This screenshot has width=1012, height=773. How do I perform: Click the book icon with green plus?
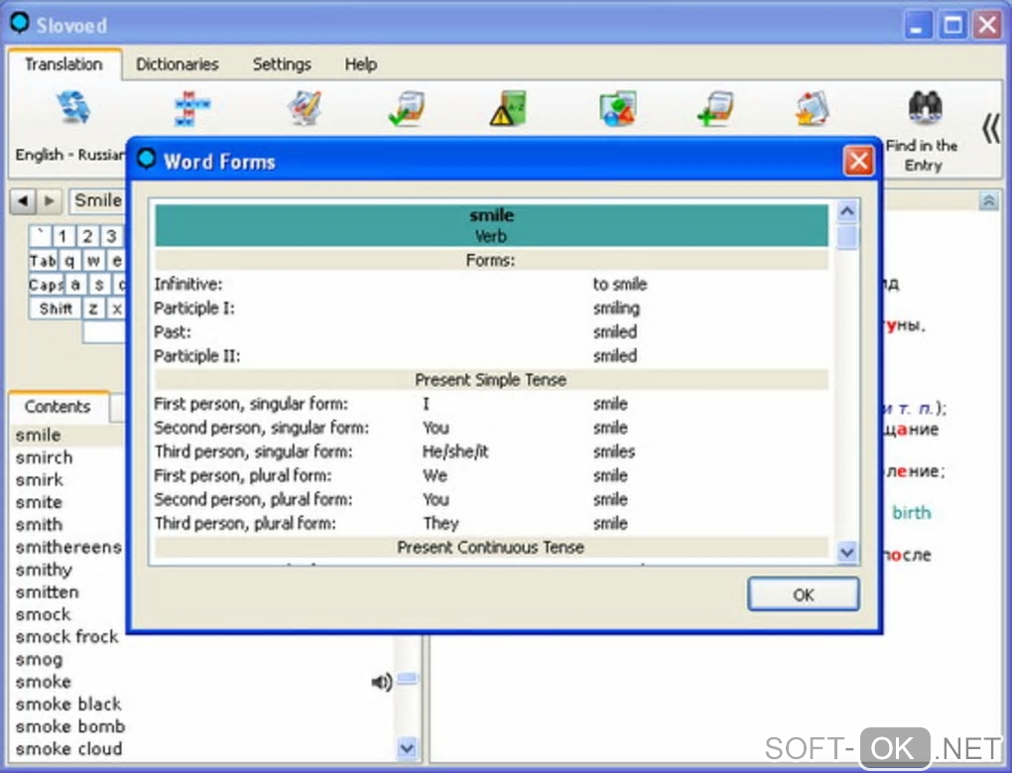(715, 108)
